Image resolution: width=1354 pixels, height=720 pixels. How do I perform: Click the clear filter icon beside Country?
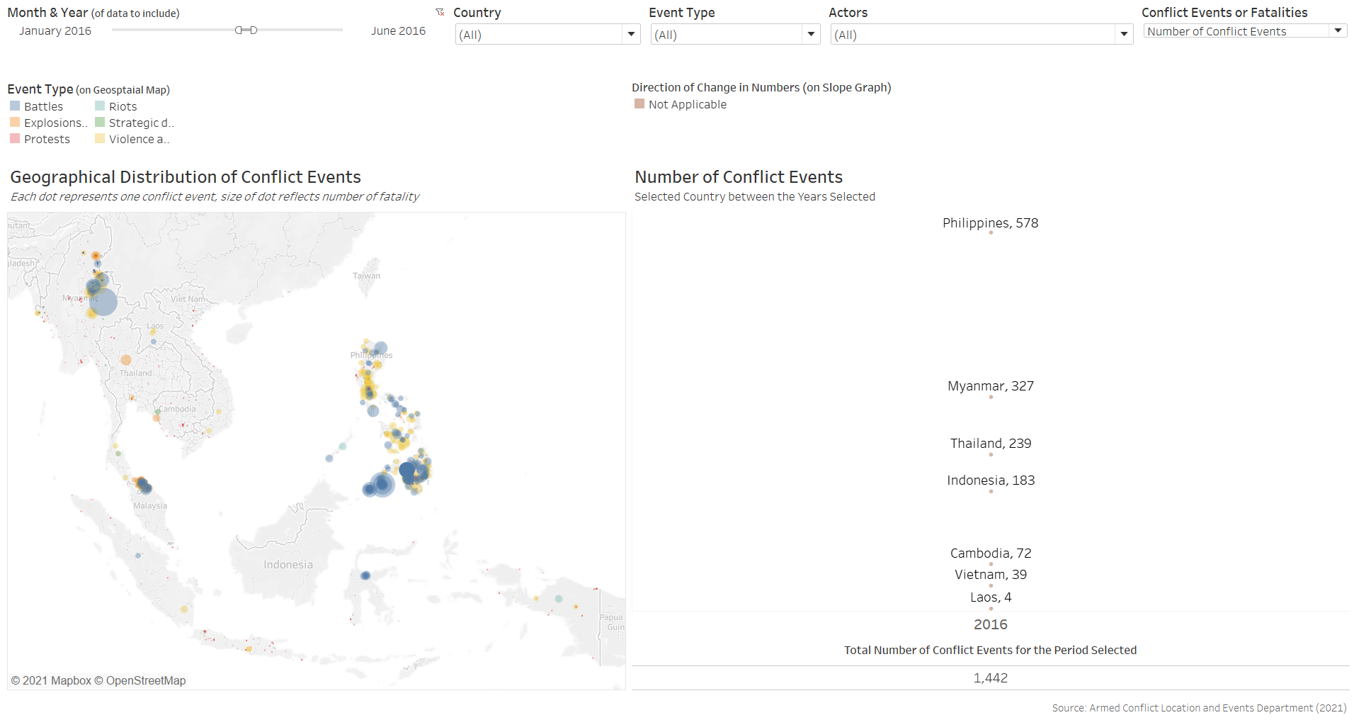coord(440,12)
